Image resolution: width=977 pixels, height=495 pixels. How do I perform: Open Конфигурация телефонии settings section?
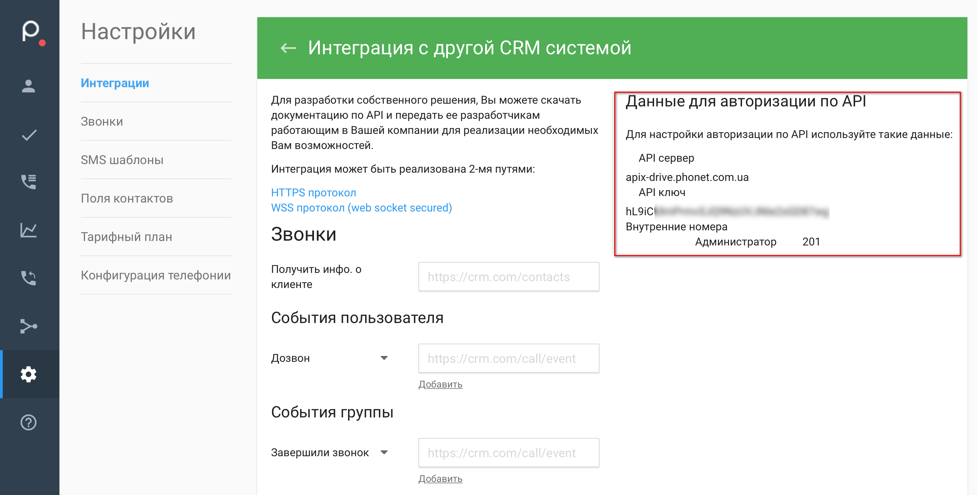[x=156, y=275]
